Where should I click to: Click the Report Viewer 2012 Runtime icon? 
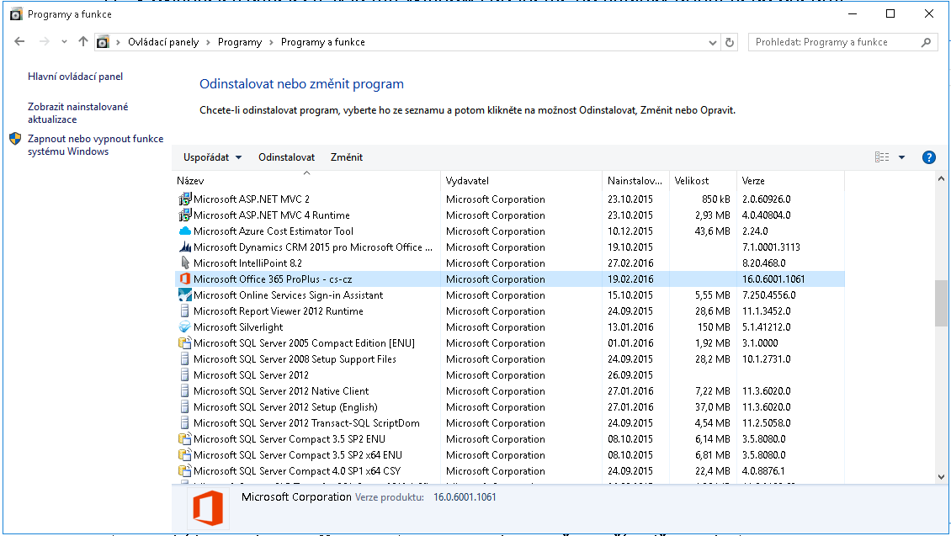(185, 311)
